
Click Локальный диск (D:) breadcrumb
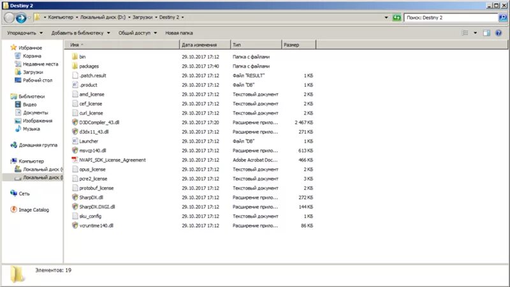(103, 17)
